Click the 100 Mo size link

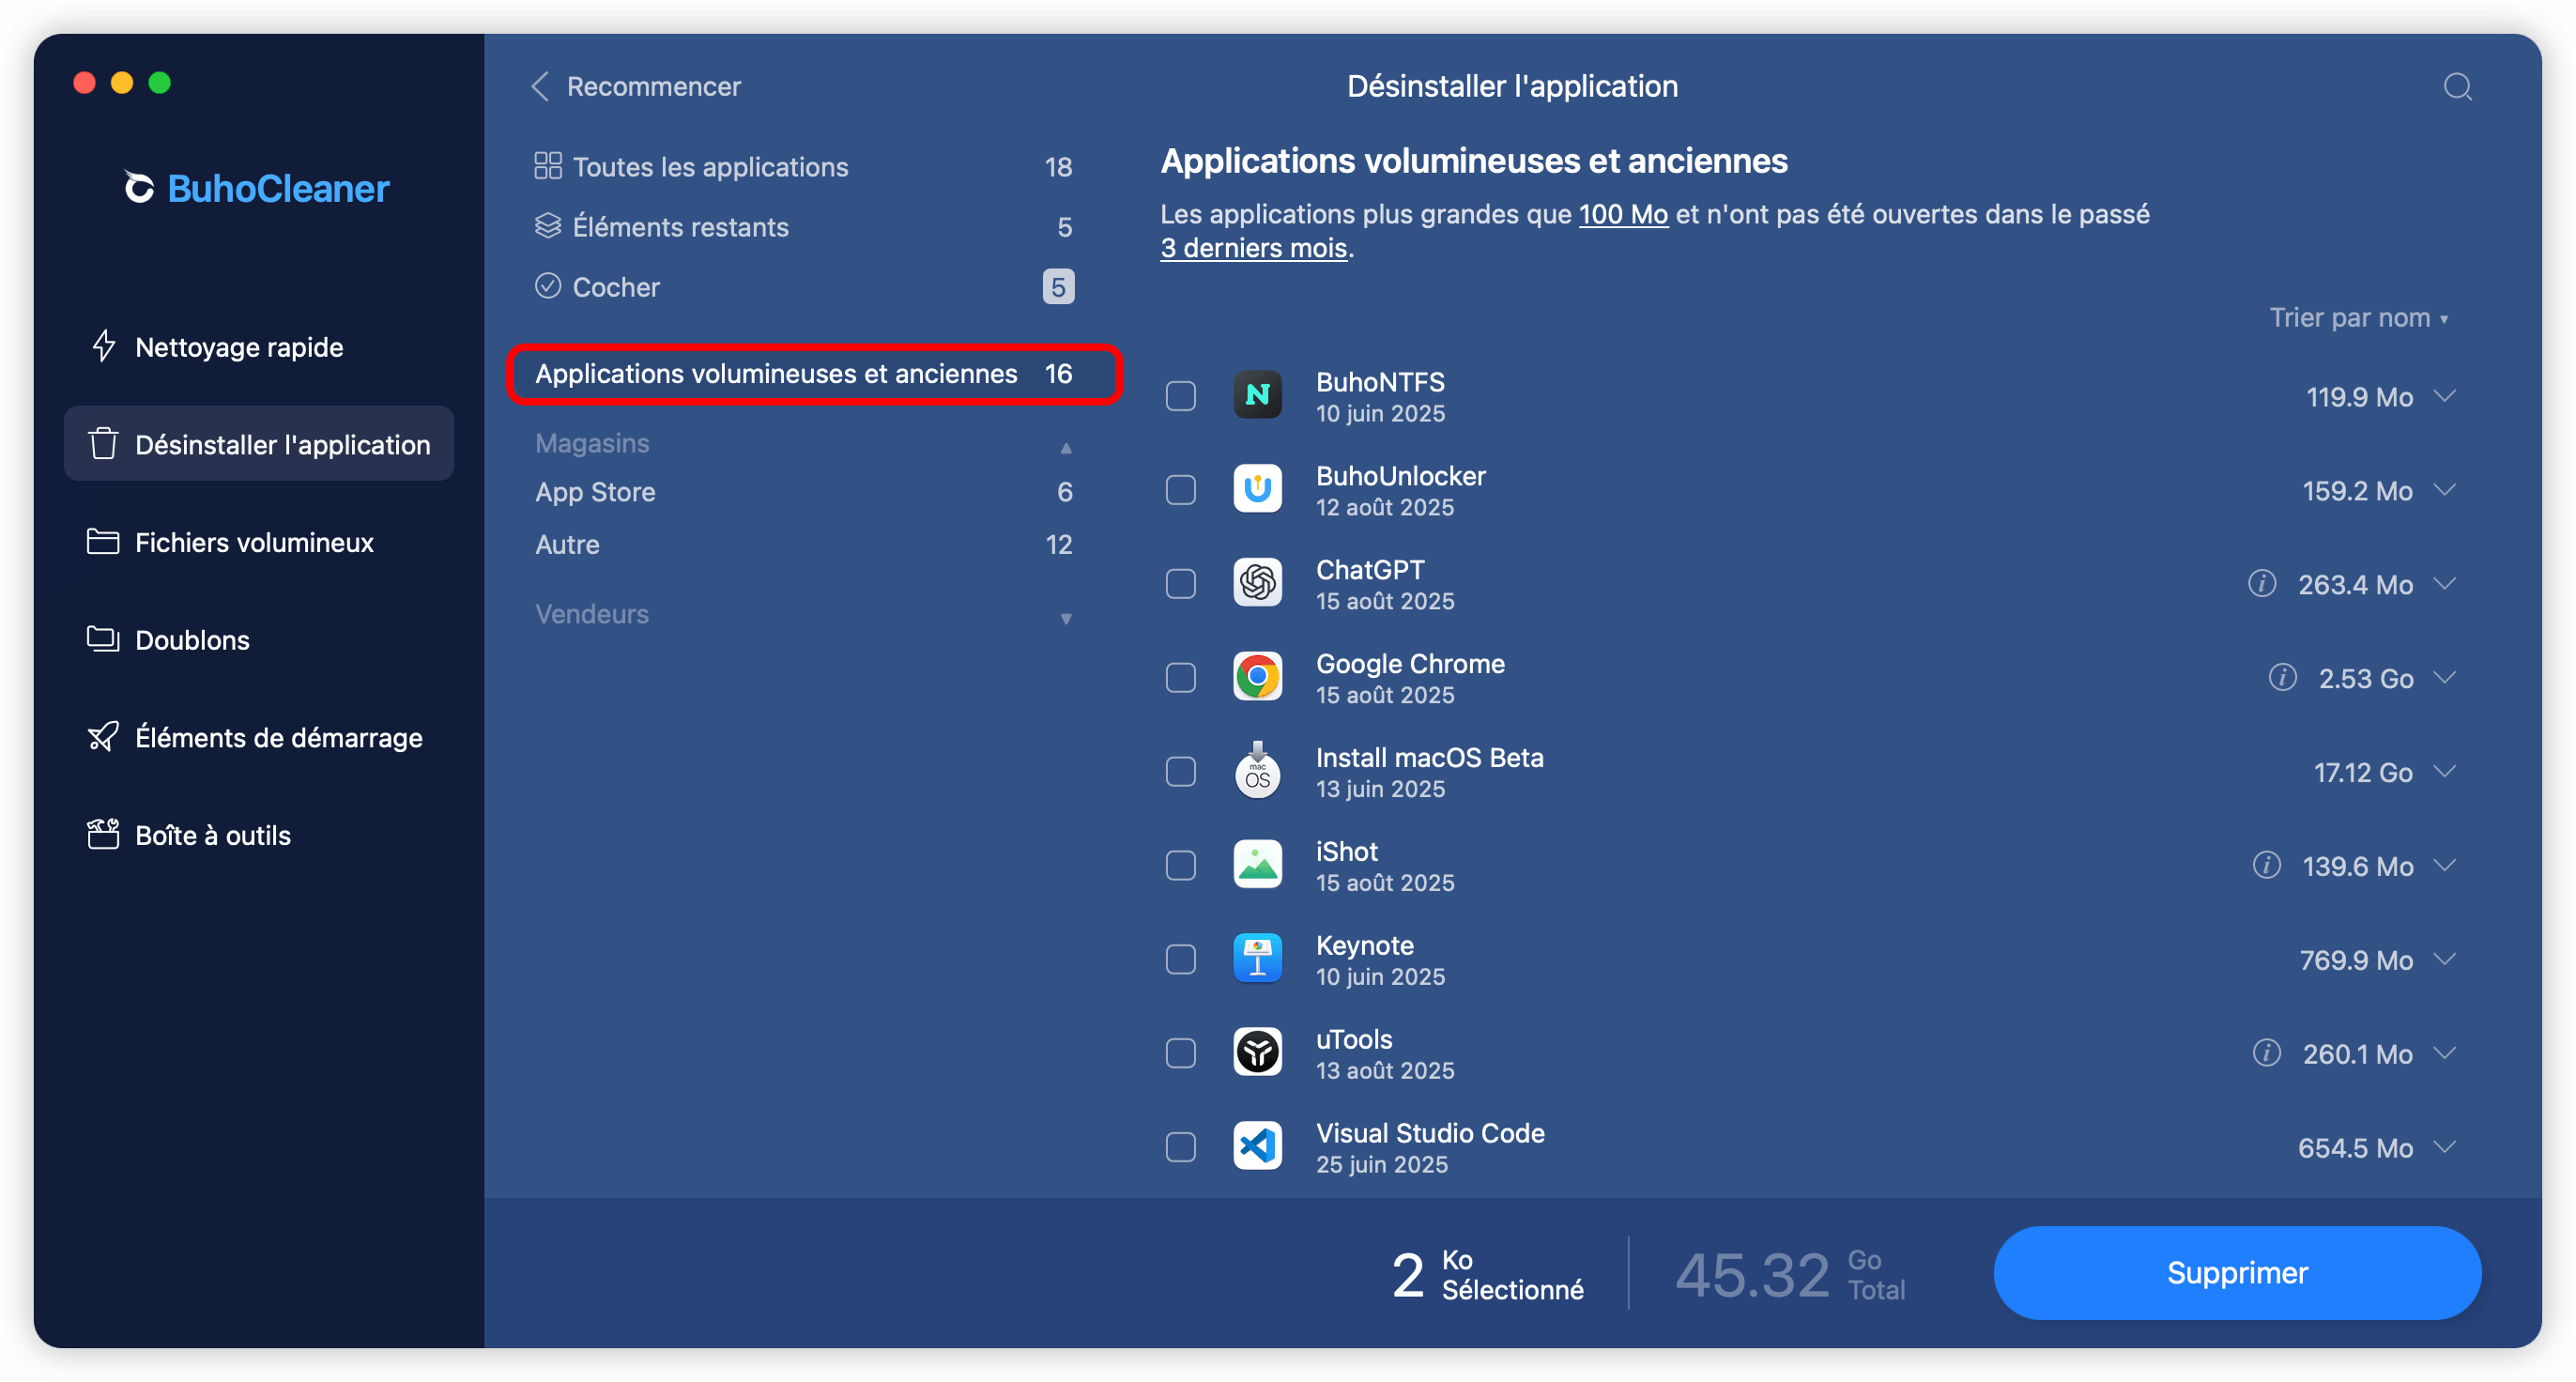click(1623, 213)
